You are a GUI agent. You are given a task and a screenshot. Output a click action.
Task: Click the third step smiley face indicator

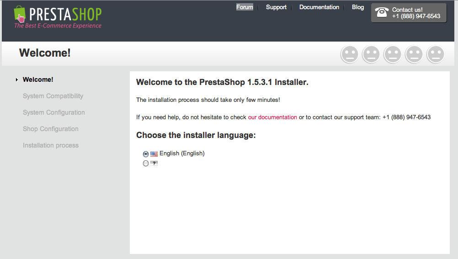[x=393, y=54]
